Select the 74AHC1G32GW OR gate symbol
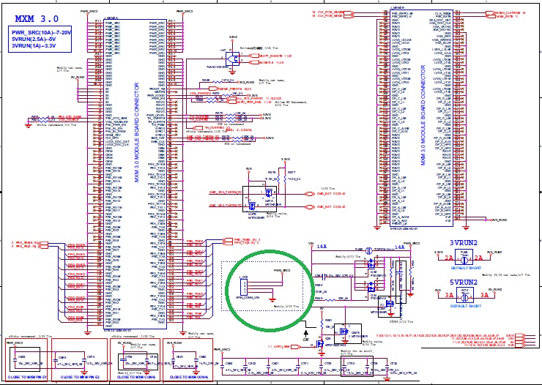Viewport: 542px width, 385px height. coord(232,59)
